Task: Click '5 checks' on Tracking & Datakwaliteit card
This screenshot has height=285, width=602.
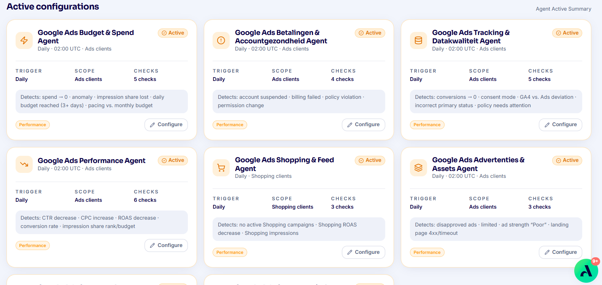Action: pos(539,79)
